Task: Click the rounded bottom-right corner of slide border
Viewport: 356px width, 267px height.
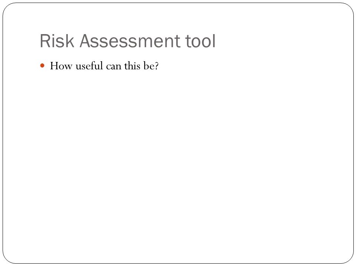Action: 350,260
